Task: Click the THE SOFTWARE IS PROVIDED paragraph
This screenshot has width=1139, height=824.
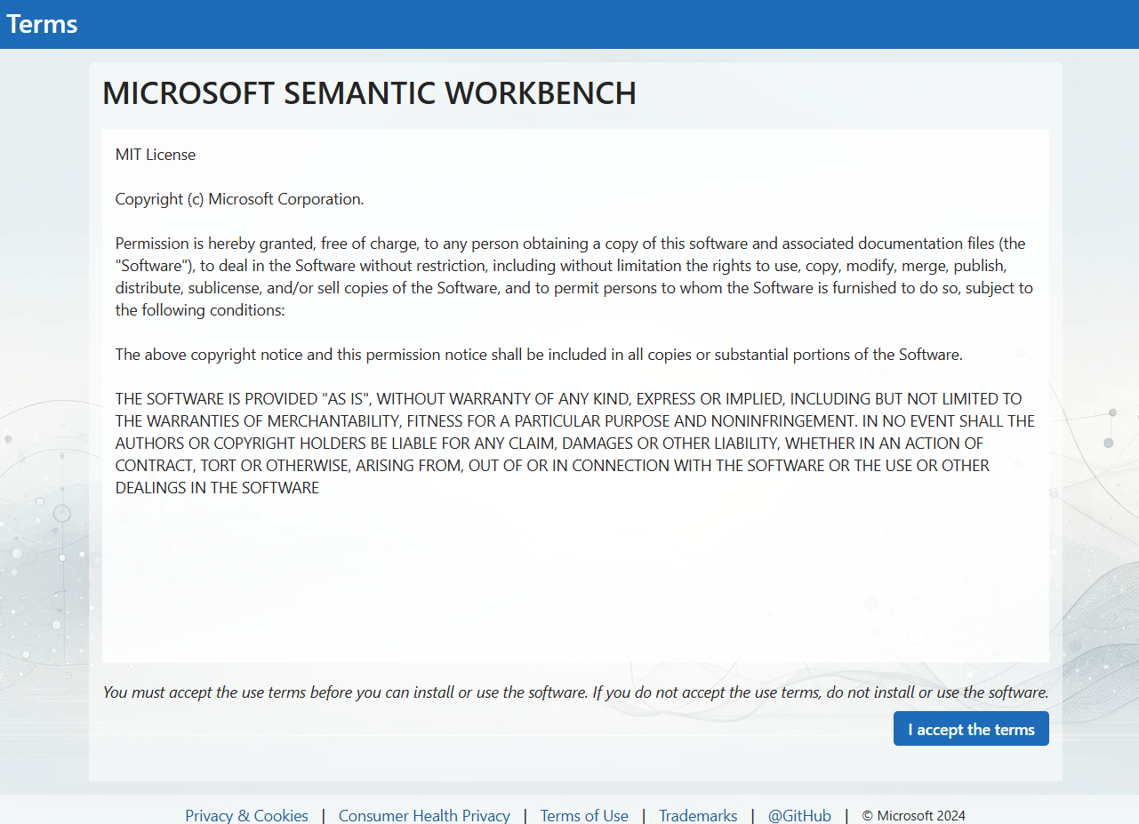Action: 575,444
